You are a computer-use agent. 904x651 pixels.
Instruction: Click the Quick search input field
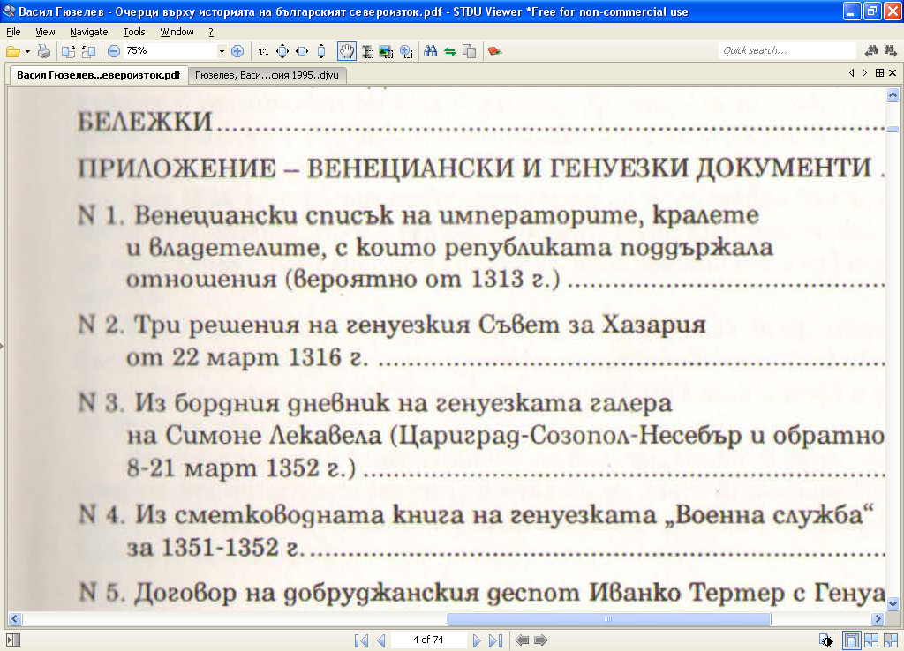click(787, 51)
